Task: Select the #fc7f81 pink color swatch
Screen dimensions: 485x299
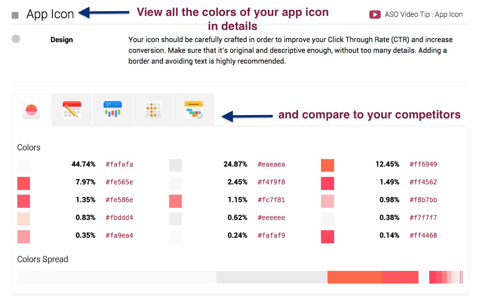Action: click(175, 201)
